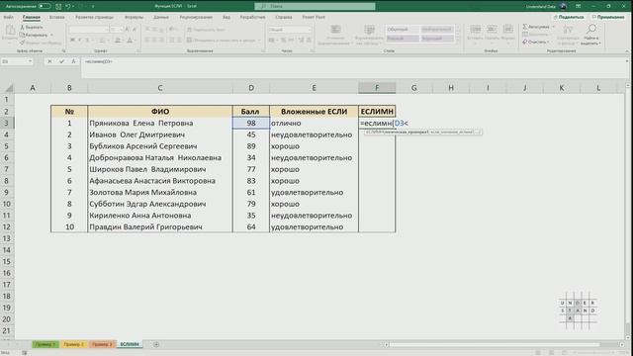
Task: Open the Power Pivot ribbon tab
Action: coord(314,17)
